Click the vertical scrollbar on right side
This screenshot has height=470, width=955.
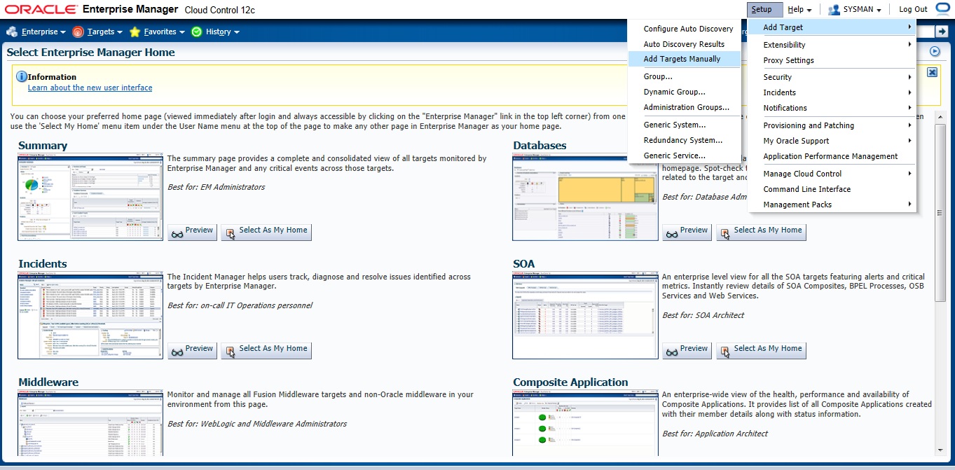pyautogui.click(x=940, y=210)
